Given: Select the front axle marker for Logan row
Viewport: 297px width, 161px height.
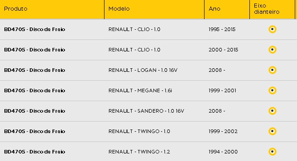Looking at the screenshot, I should point(273,70).
